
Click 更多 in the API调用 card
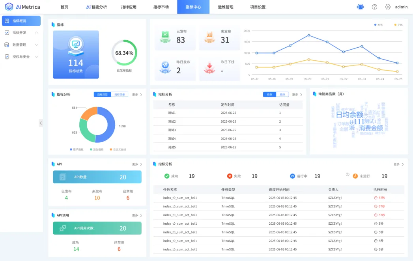[x=137, y=216]
